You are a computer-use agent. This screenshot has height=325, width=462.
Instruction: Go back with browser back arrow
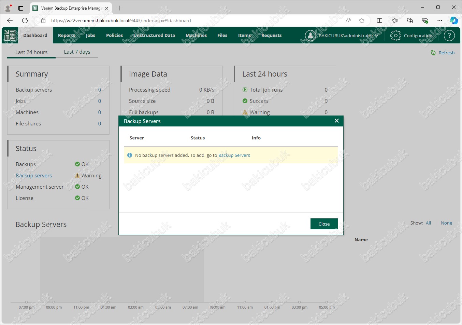[10, 21]
